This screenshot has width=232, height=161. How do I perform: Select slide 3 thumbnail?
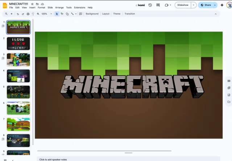click(18, 59)
